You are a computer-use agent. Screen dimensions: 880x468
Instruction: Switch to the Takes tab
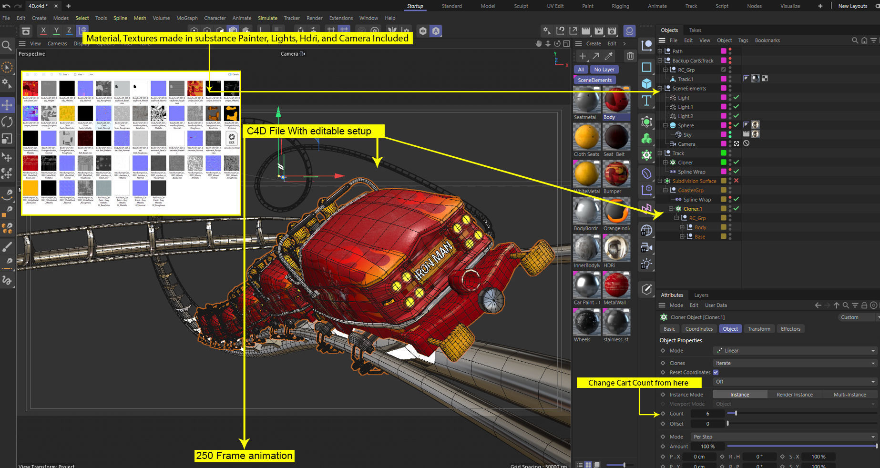point(695,30)
